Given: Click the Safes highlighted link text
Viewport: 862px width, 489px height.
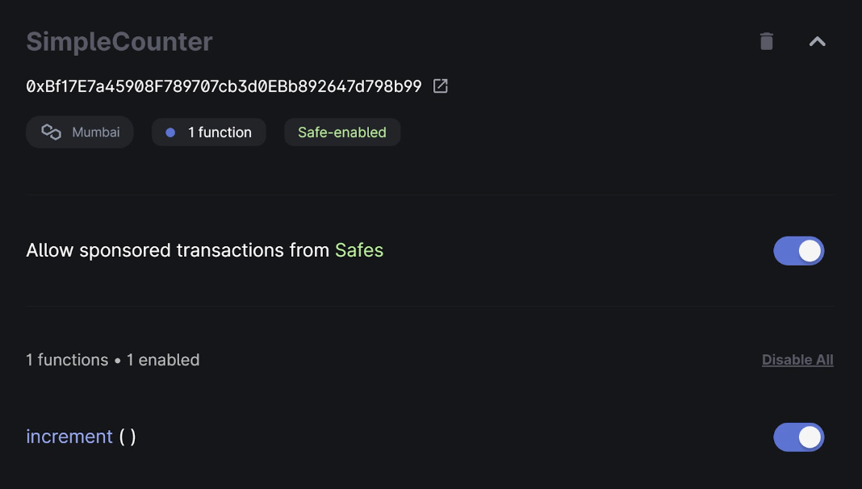Looking at the screenshot, I should (x=359, y=250).
